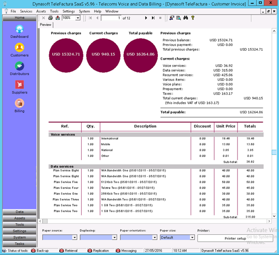Click the vertical scrollbar thumb

[x=274, y=152]
